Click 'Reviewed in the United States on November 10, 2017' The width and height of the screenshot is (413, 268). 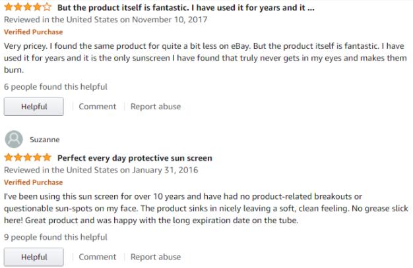[x=106, y=20]
